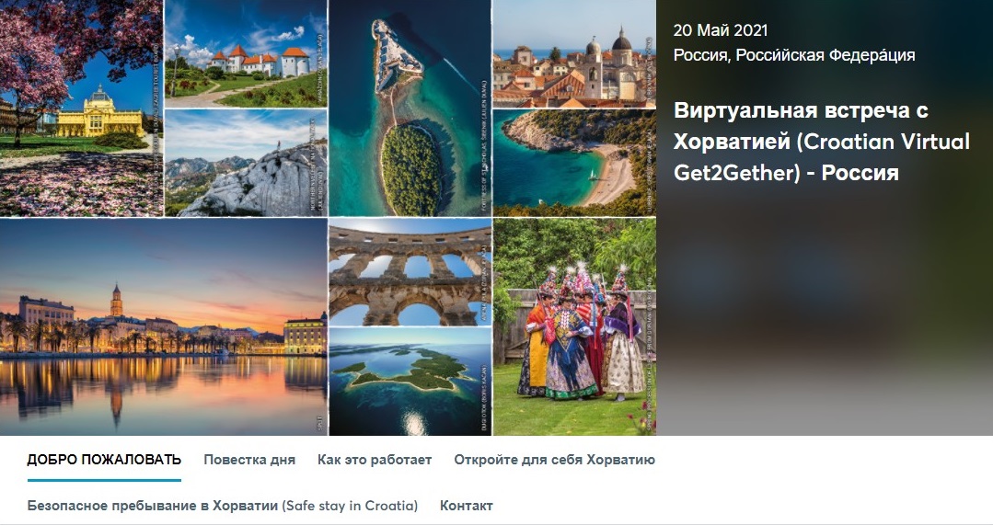Viewport: 993px width, 525px height.
Task: Open the aerial fortress and island photo
Action: [x=410, y=108]
